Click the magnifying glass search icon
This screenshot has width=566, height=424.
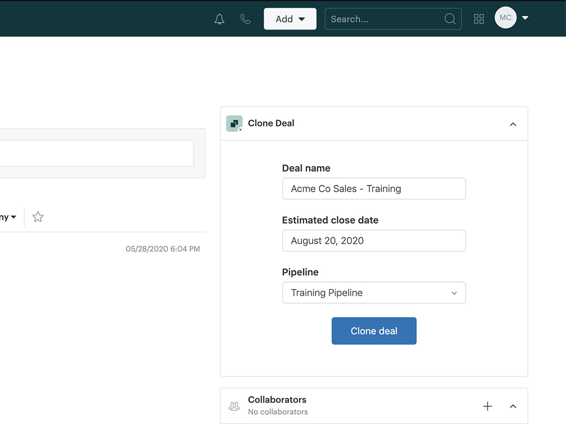point(450,19)
